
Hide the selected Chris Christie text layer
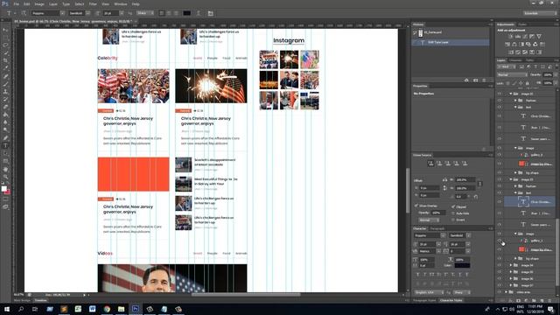coord(500,202)
